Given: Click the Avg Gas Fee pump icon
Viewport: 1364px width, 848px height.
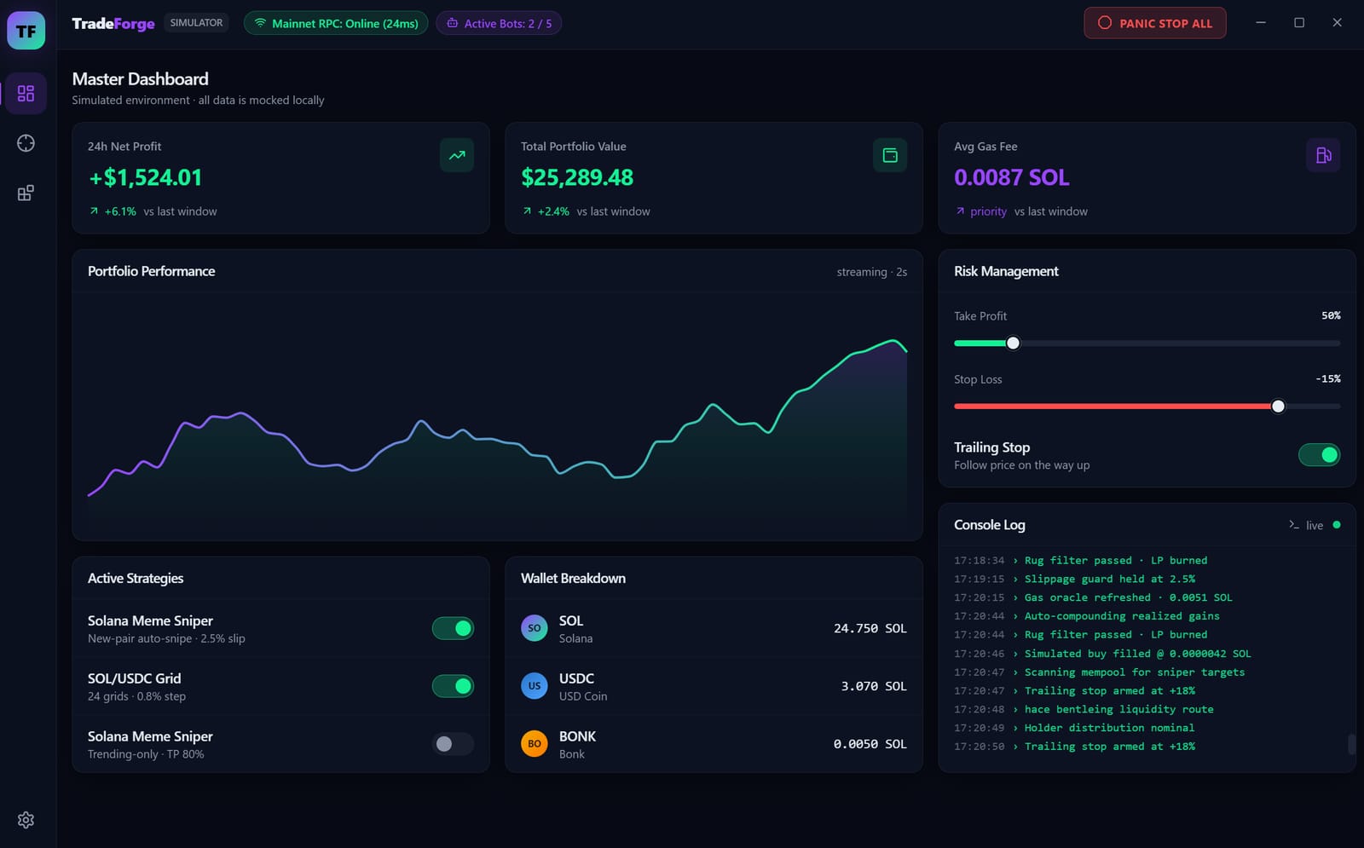Looking at the screenshot, I should [1323, 155].
